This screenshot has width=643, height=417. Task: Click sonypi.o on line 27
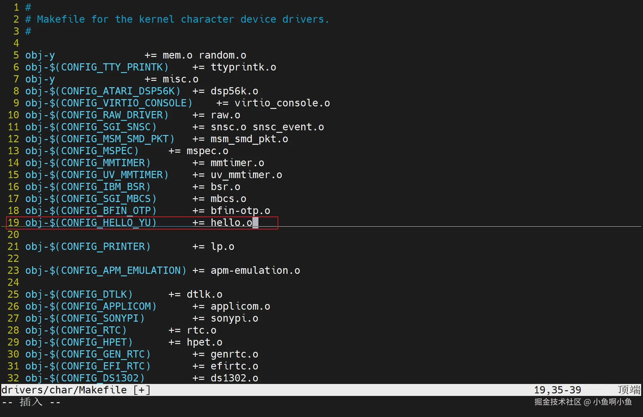pos(234,318)
